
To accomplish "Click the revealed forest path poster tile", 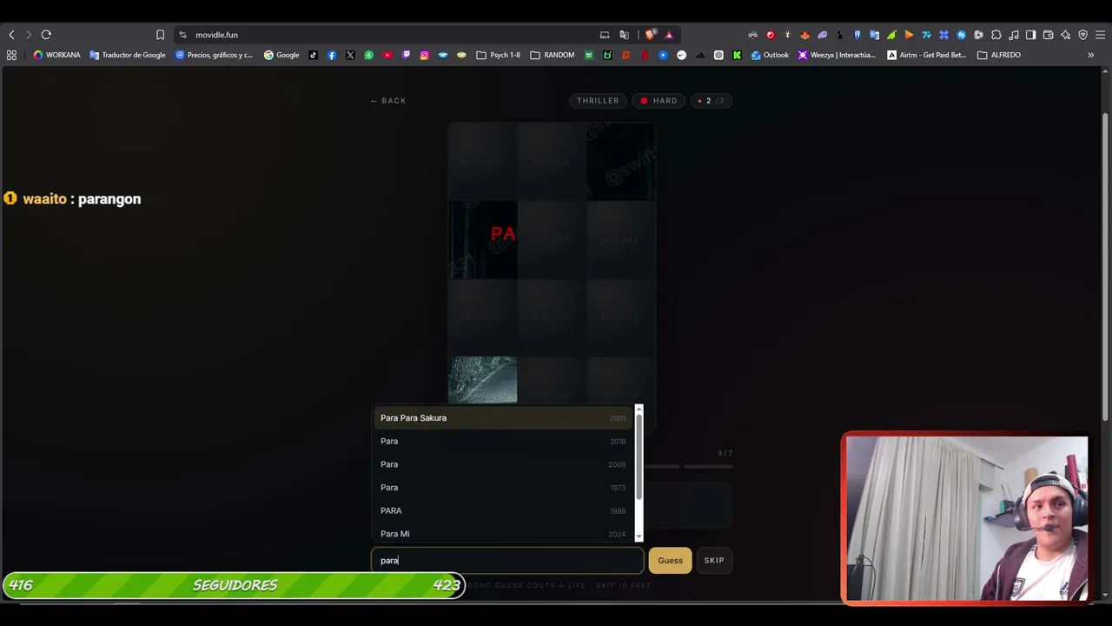I will (482, 380).
